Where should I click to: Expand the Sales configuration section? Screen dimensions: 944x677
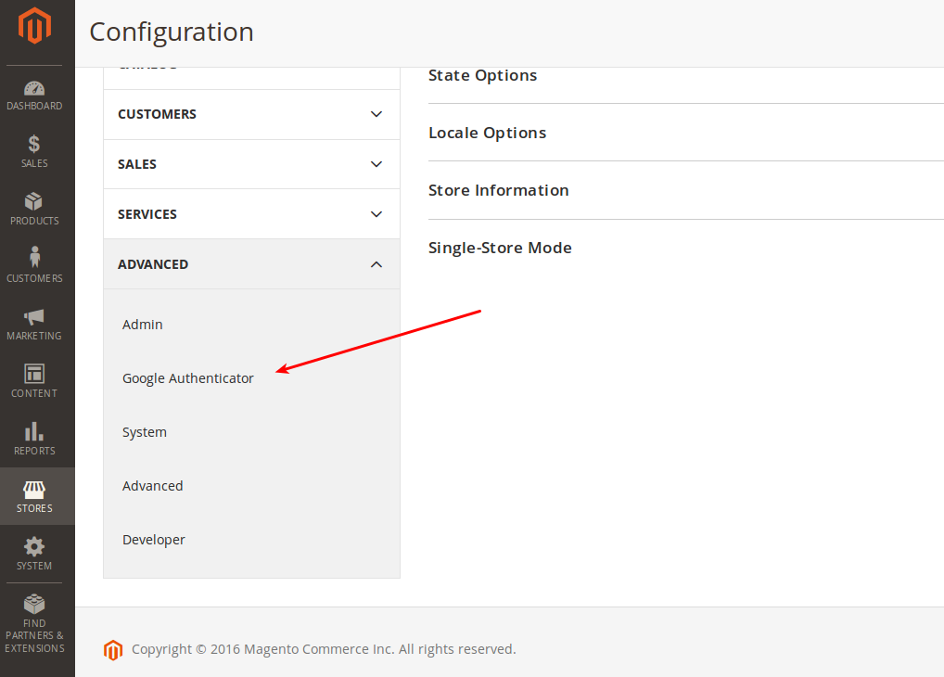pos(250,164)
